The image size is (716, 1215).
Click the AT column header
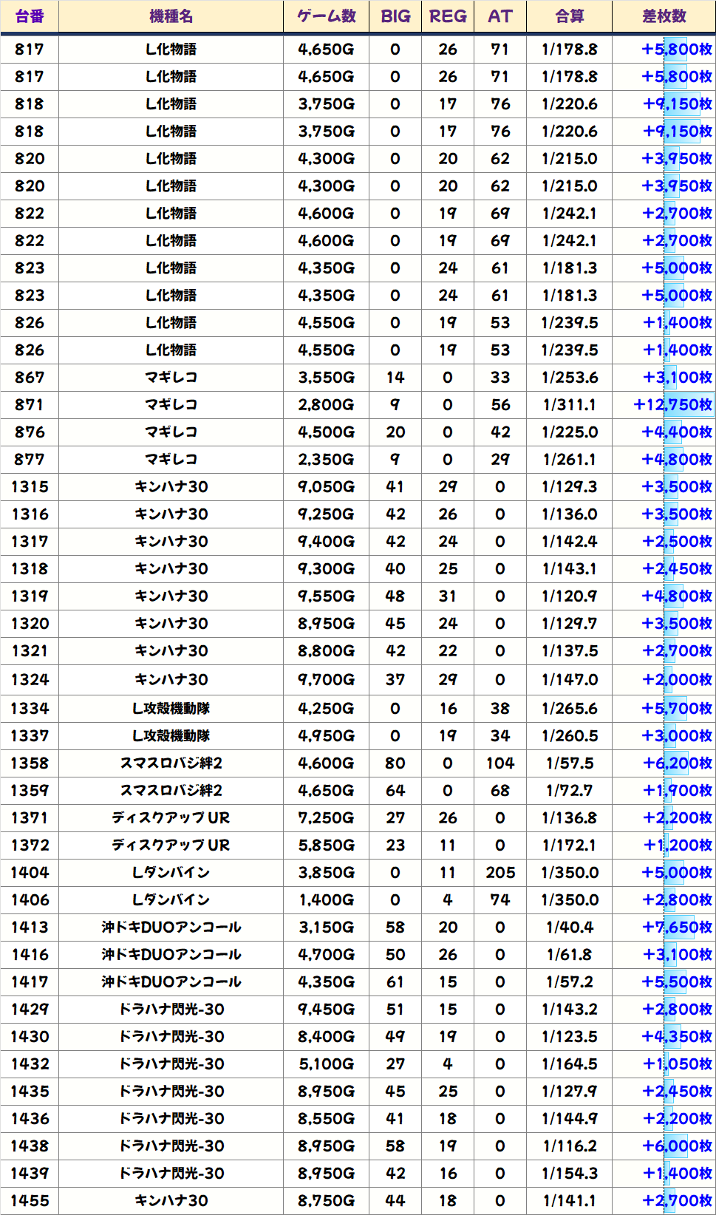500,16
